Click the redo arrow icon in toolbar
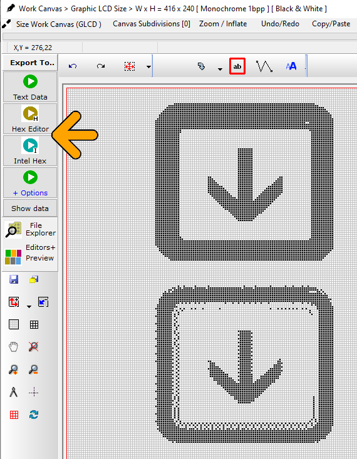The height and width of the screenshot is (459, 357). pyautogui.click(x=101, y=66)
